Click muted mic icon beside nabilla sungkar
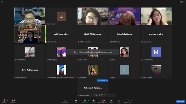186x104 pixels. [x=47, y=60]
